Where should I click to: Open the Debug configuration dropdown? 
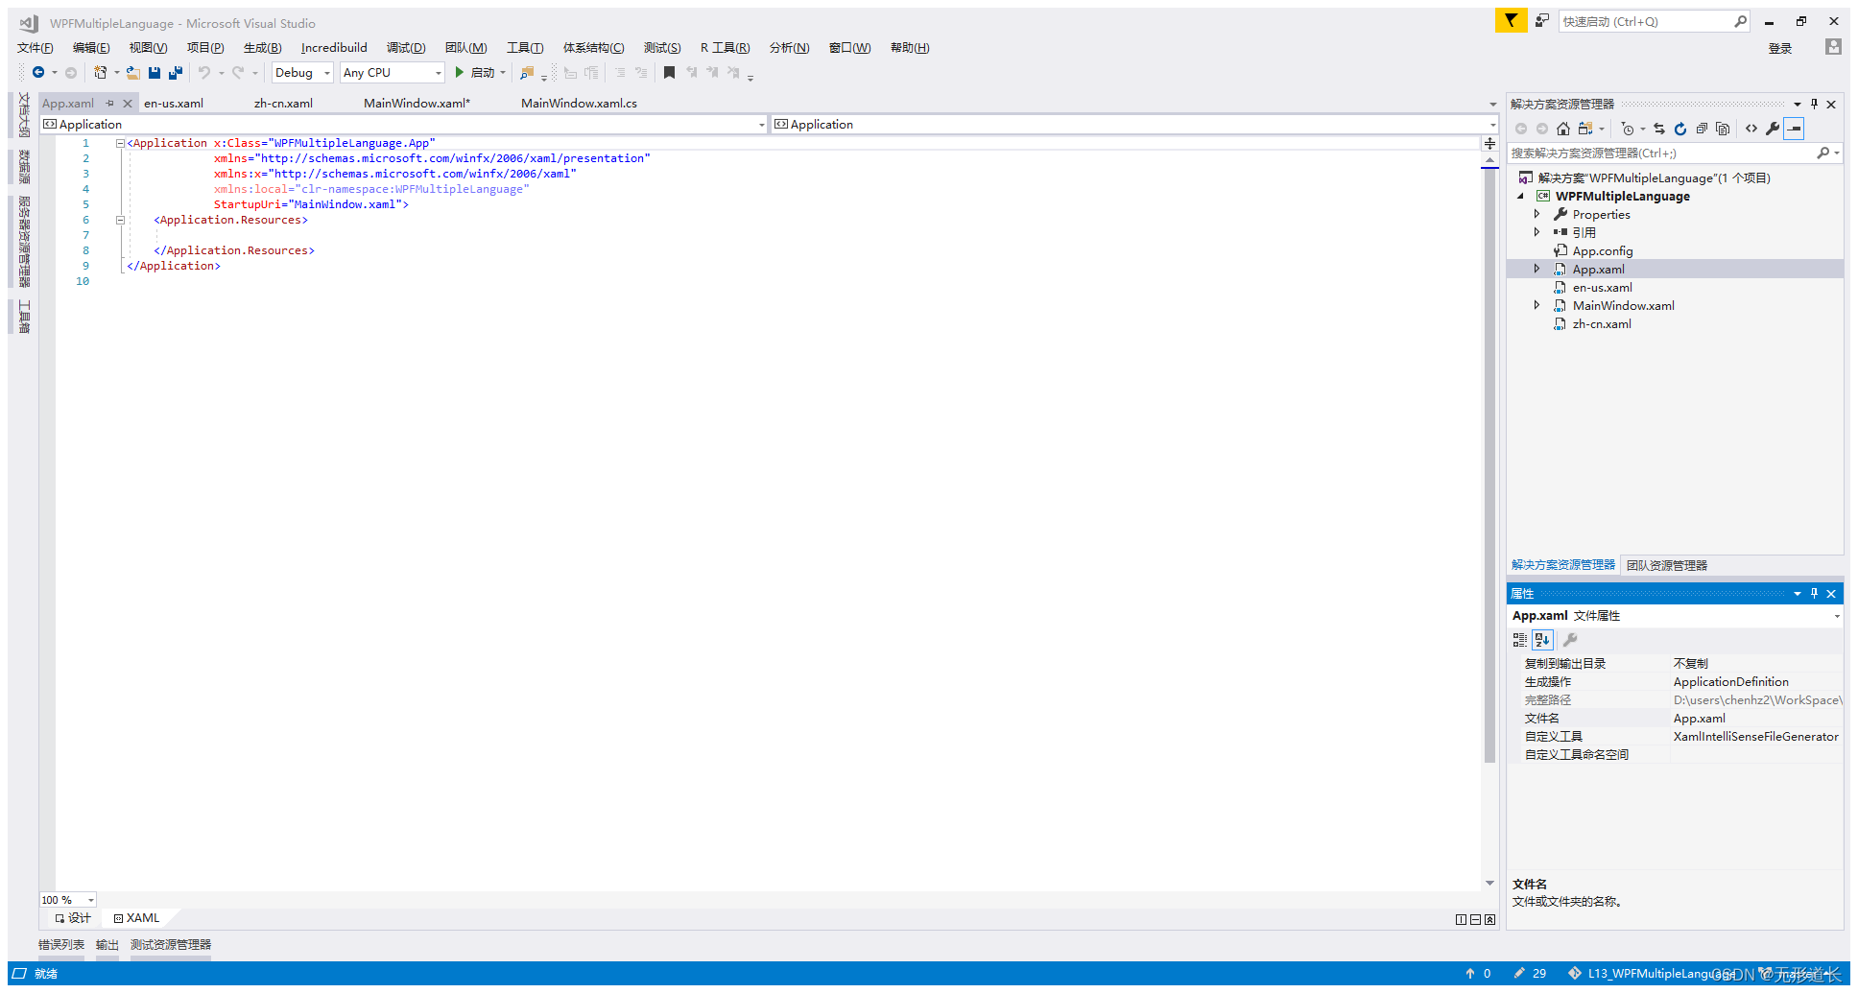[x=302, y=73]
